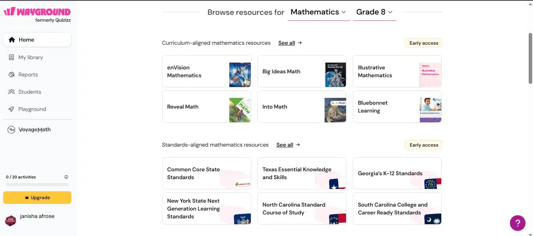This screenshot has height=236, width=533.
Task: Click the activities info icon
Action: [x=66, y=177]
